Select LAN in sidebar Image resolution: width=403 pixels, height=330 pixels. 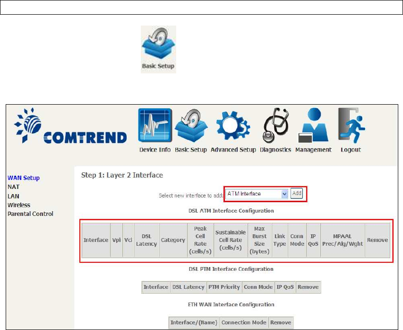[13, 196]
